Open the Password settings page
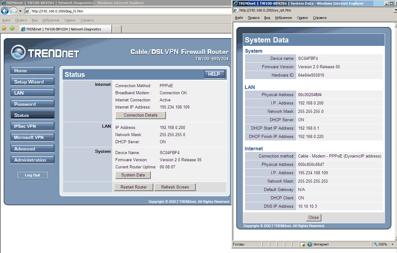397x253 pixels. [x=33, y=104]
